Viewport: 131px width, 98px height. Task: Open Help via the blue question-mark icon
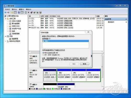[x=19, y=13]
